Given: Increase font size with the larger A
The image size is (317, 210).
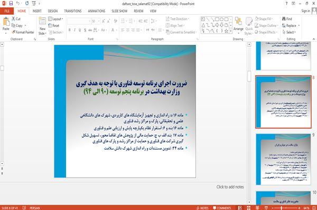Looking at the screenshot, I should pos(104,21).
